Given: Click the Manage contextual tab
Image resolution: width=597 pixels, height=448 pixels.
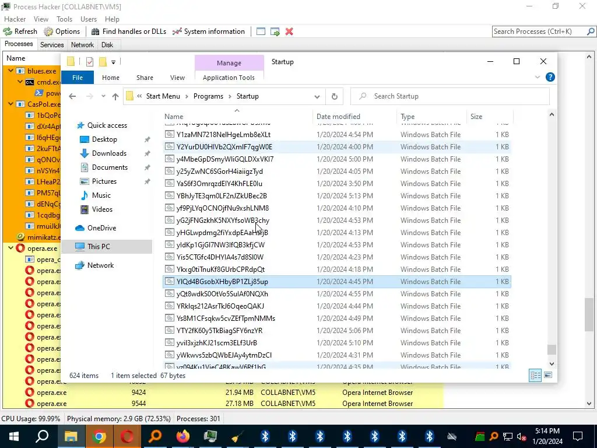Looking at the screenshot, I should click(229, 63).
